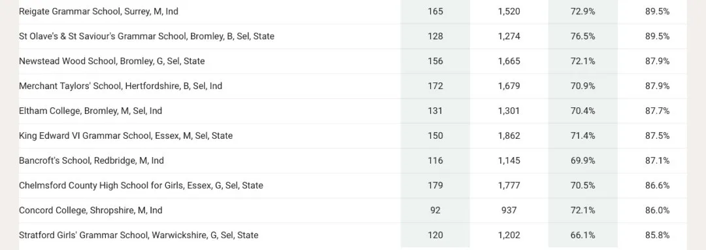Click the 85.8% cell in the last row
The height and width of the screenshot is (250, 706).
657,235
